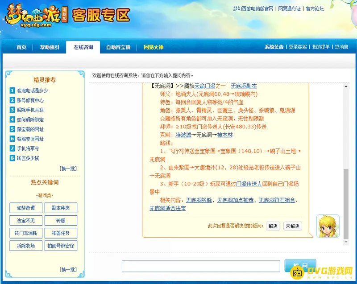Open the 自助百宝箱 tab

point(118,47)
